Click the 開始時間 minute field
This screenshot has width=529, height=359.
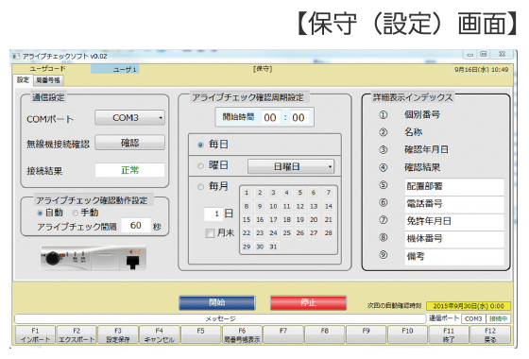tap(299, 117)
